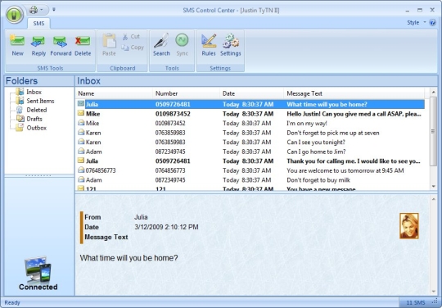Open the quick access toolbar customize arrow
442x308 pixels.
[54, 10]
